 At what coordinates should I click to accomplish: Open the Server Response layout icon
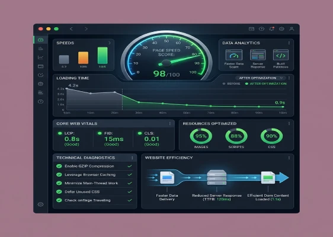tap(258, 55)
